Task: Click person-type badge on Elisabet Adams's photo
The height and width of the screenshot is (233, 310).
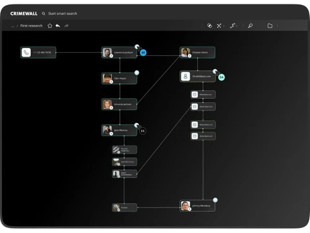Action: click(190, 56)
